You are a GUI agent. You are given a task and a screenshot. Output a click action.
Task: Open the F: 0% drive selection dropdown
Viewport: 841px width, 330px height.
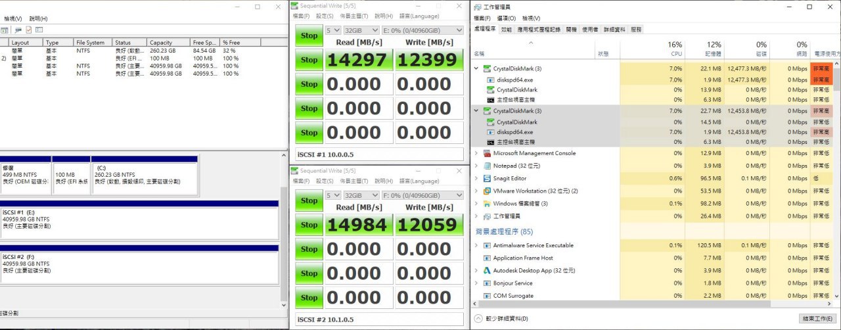[x=422, y=195]
